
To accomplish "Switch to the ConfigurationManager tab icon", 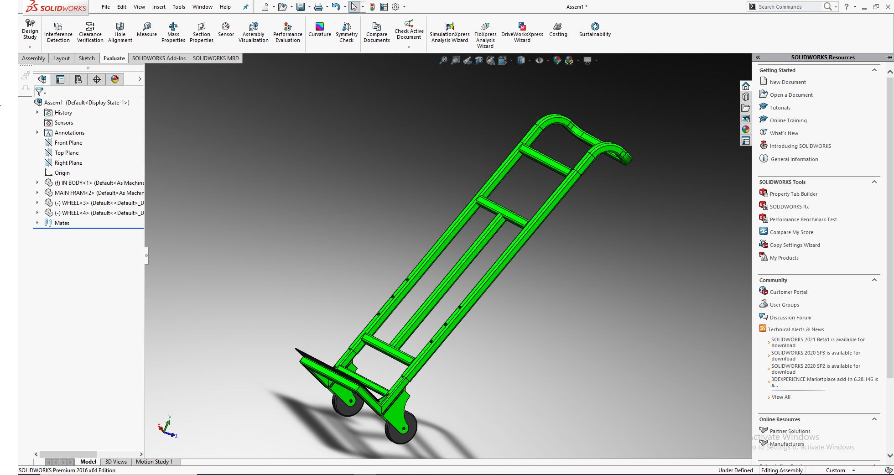I will pyautogui.click(x=78, y=79).
